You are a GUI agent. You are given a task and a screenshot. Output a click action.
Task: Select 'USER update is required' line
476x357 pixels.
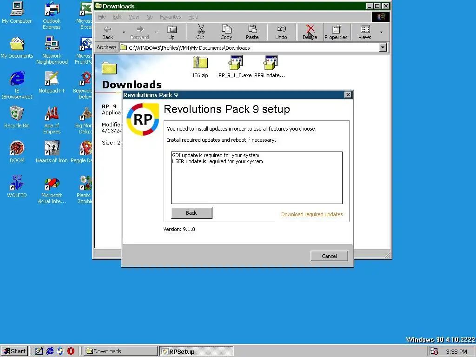pos(218,161)
